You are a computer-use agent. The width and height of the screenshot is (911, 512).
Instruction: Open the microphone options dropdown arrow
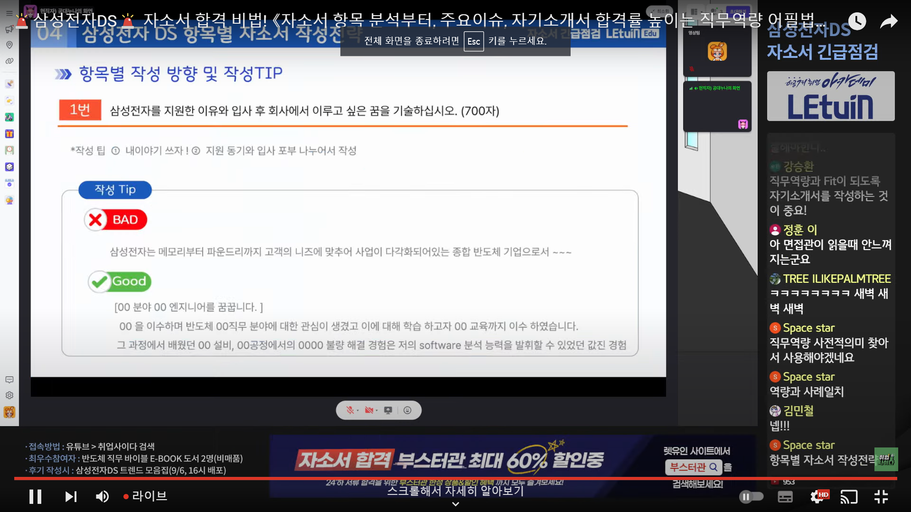[357, 410]
